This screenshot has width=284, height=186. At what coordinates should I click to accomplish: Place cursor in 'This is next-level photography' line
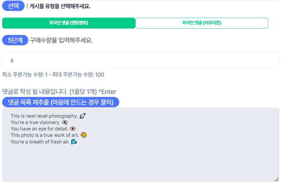tap(44, 116)
